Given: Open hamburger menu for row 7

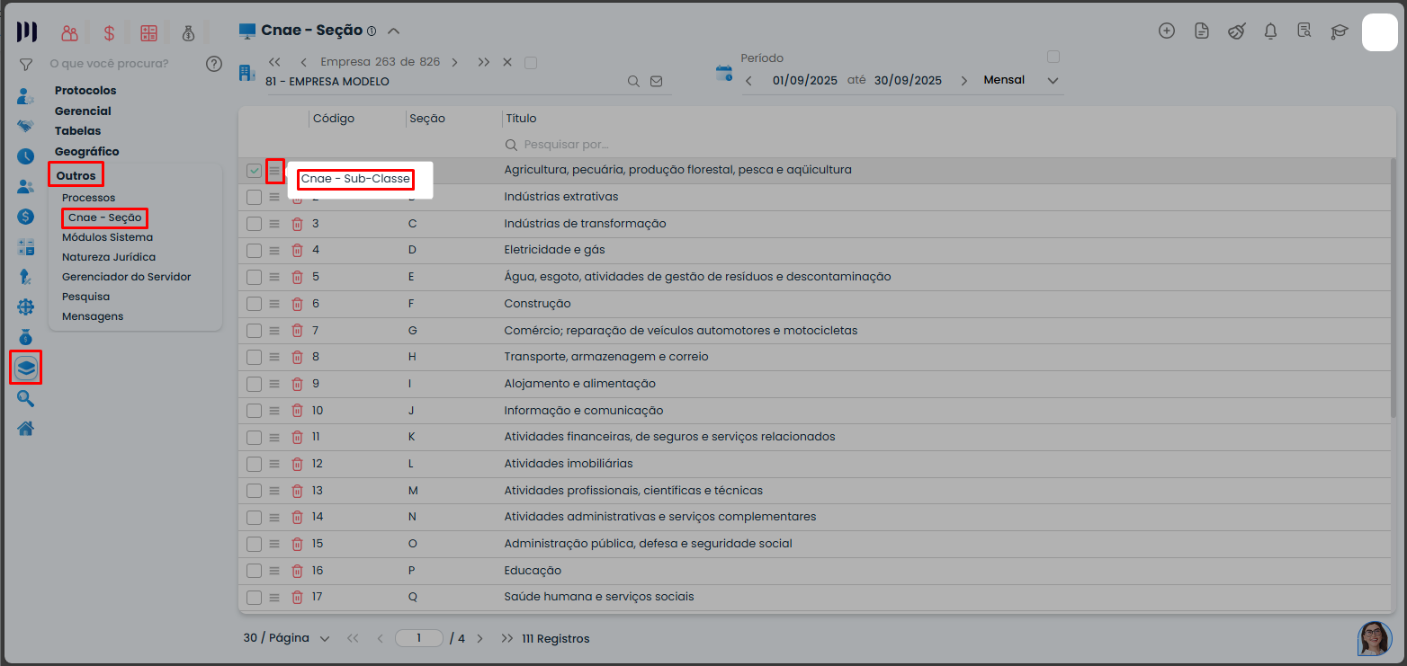Looking at the screenshot, I should click(274, 331).
